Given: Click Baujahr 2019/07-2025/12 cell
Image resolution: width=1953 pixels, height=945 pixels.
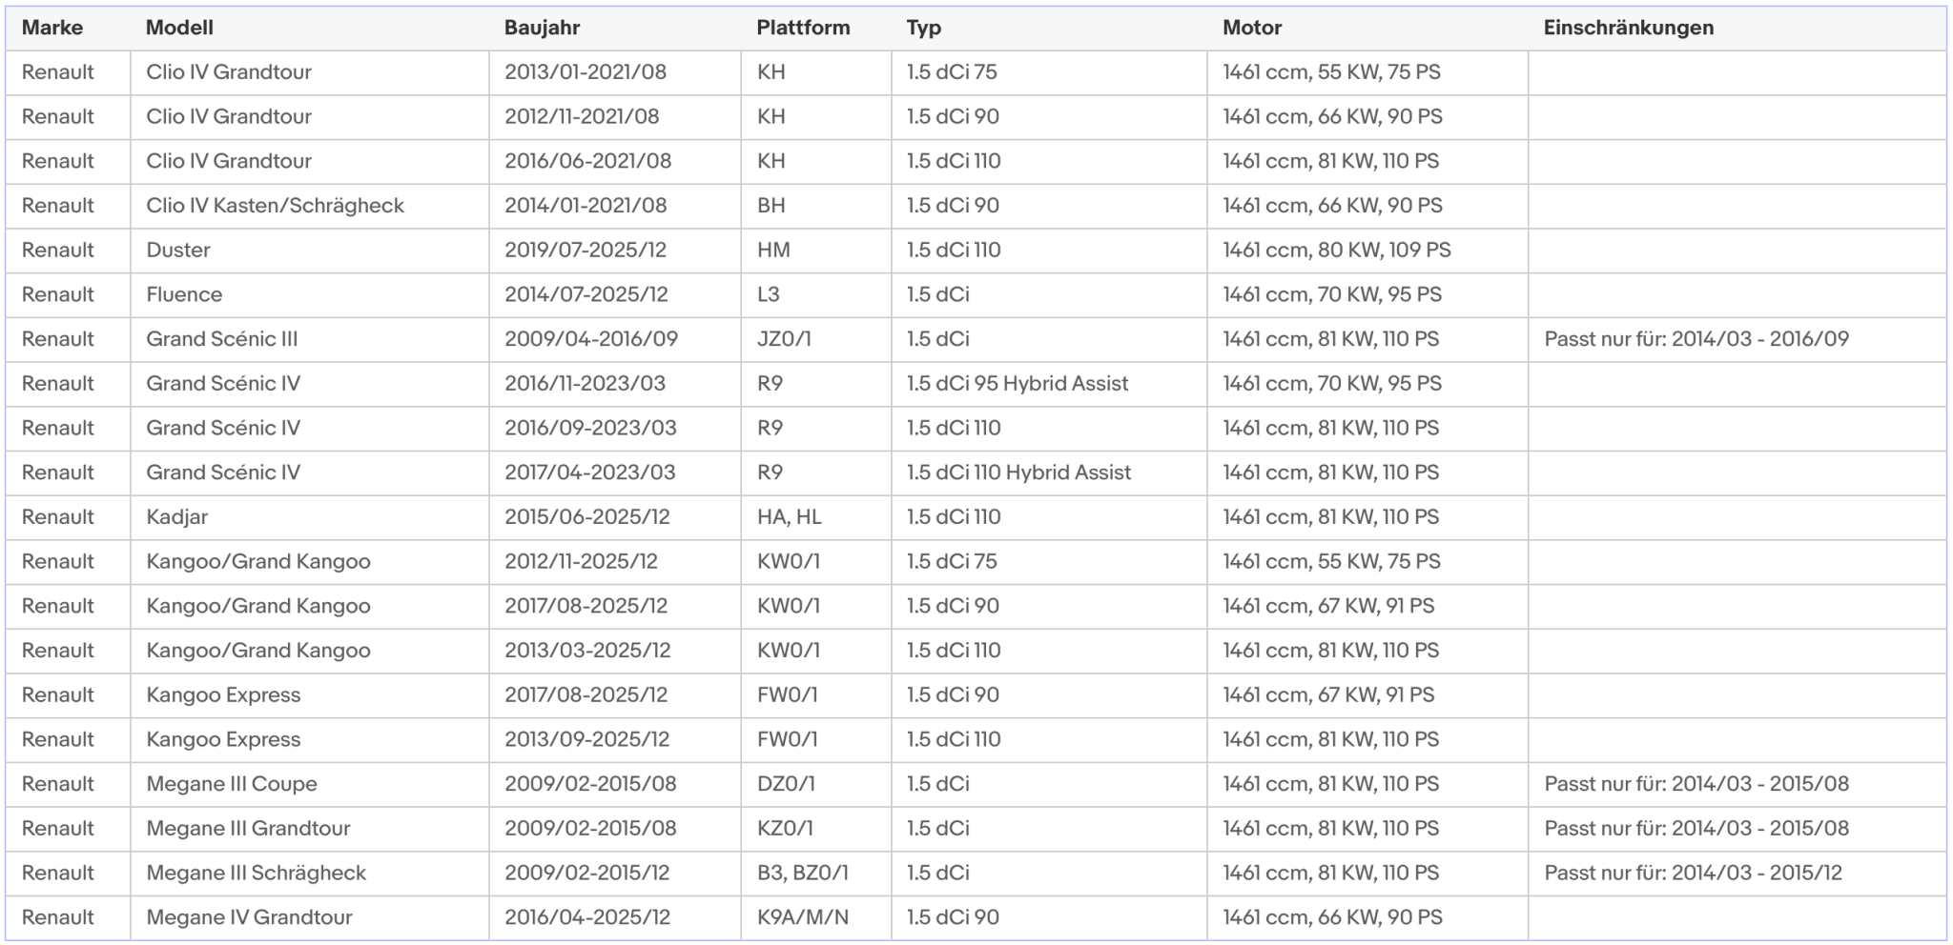Looking at the screenshot, I should coord(615,251).
